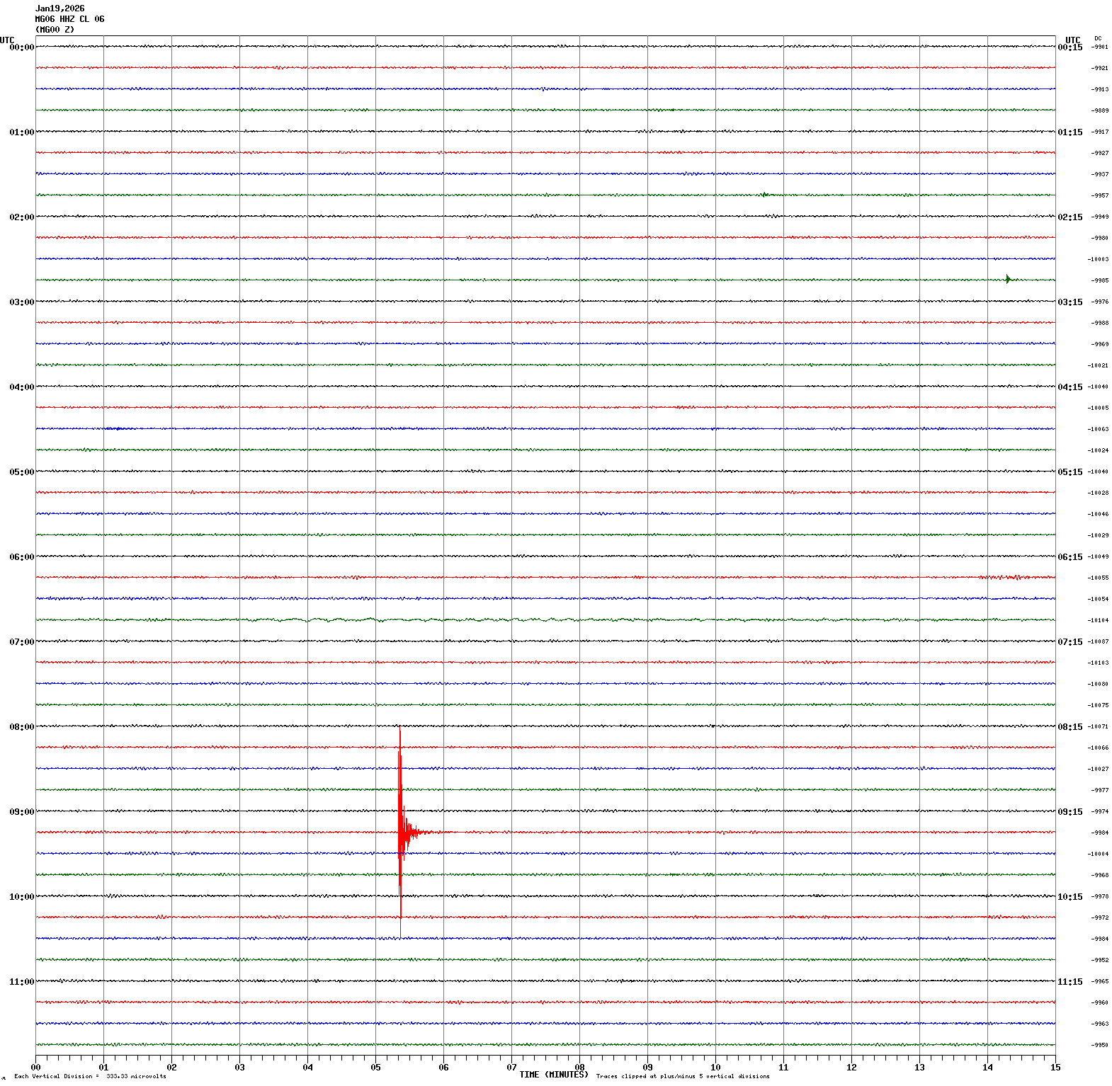1112x1086 pixels.
Task: Click the DC column header top right
Action: pyautogui.click(x=1098, y=38)
